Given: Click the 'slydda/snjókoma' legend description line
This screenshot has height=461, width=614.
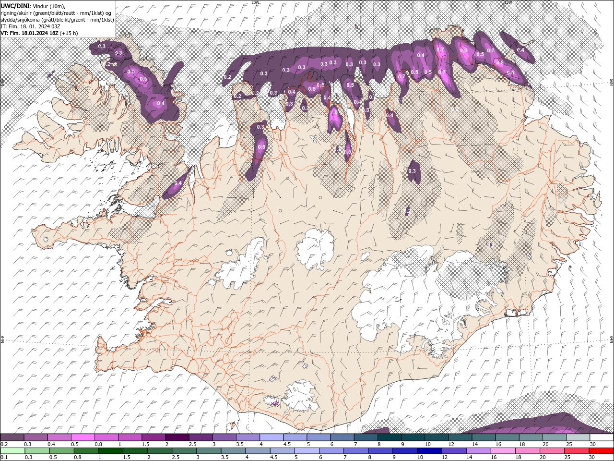Looking at the screenshot, I should click(x=57, y=20).
